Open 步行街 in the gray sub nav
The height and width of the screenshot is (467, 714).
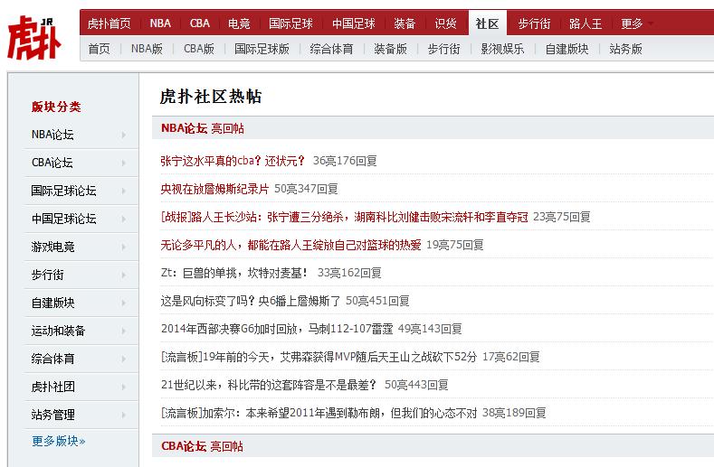click(444, 49)
